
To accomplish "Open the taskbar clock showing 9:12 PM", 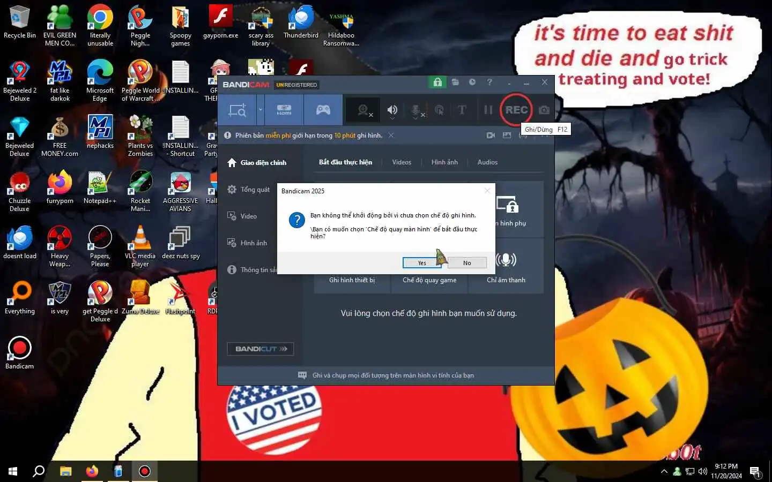I will (726, 471).
